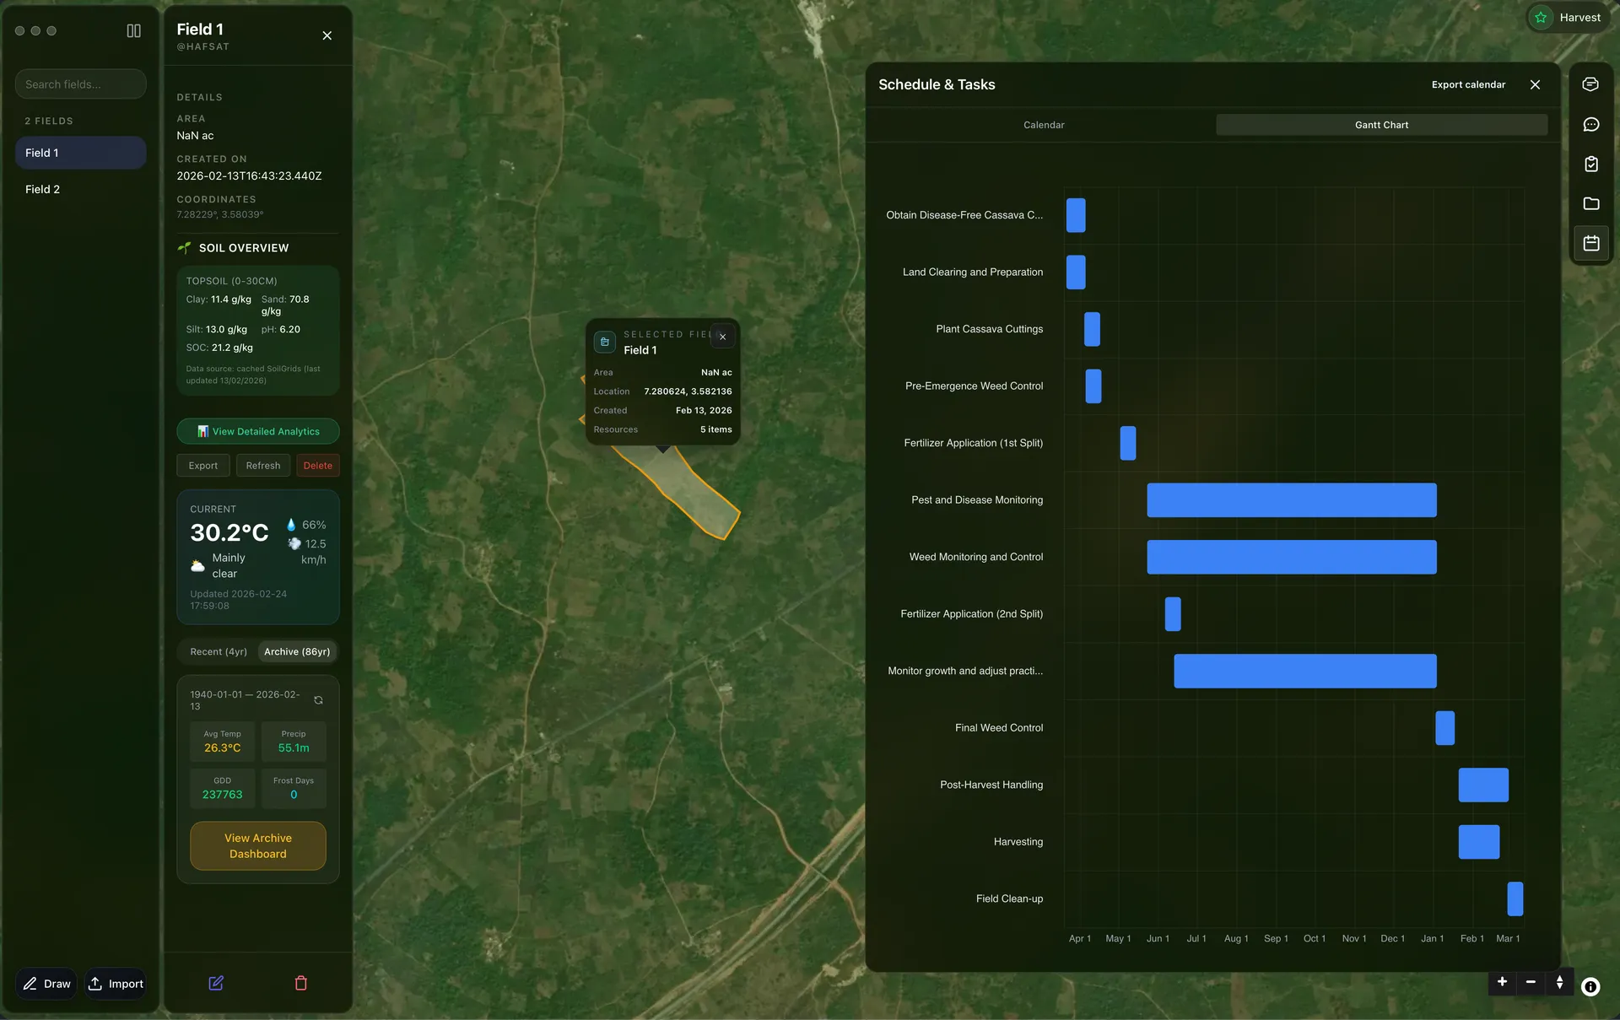Open the calendar schedule icon in right toolbar

pos(1590,243)
